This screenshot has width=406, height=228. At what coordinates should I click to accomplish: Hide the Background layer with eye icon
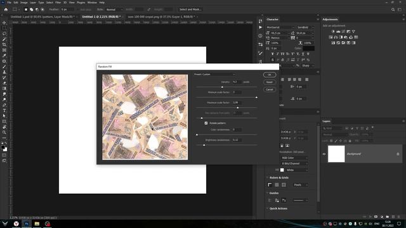(x=324, y=154)
